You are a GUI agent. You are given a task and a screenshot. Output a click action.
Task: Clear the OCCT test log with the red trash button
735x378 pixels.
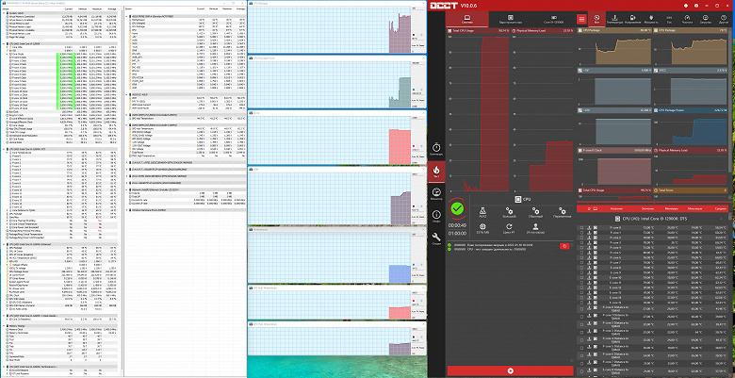564,246
